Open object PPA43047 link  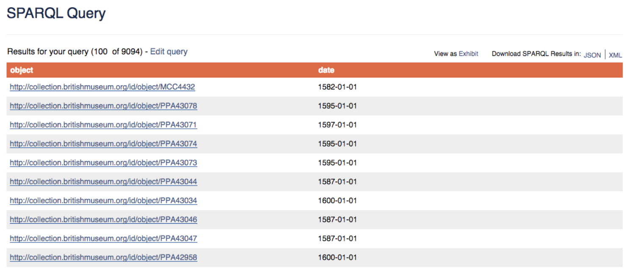[x=103, y=239]
